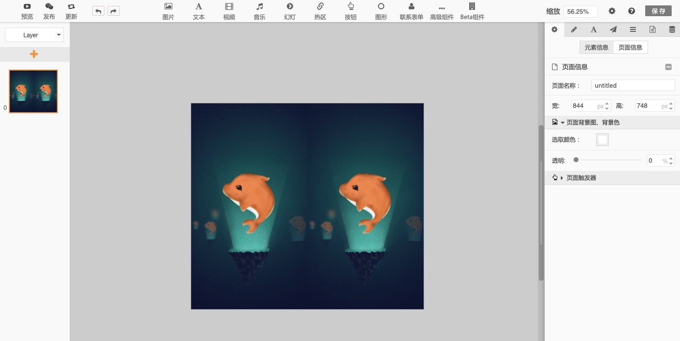Open the 选取颜色 color swatch
680x341 pixels.
click(x=603, y=140)
